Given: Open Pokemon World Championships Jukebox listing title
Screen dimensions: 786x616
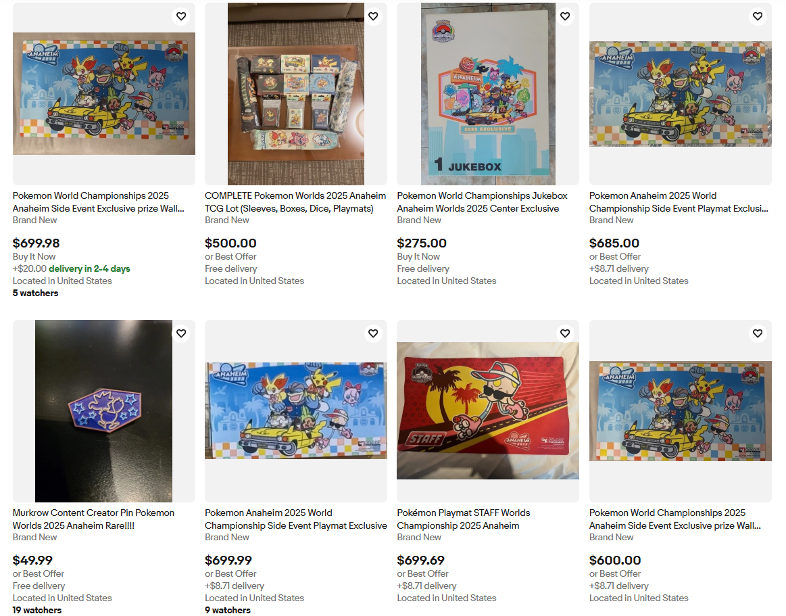Looking at the screenshot, I should coord(483,202).
